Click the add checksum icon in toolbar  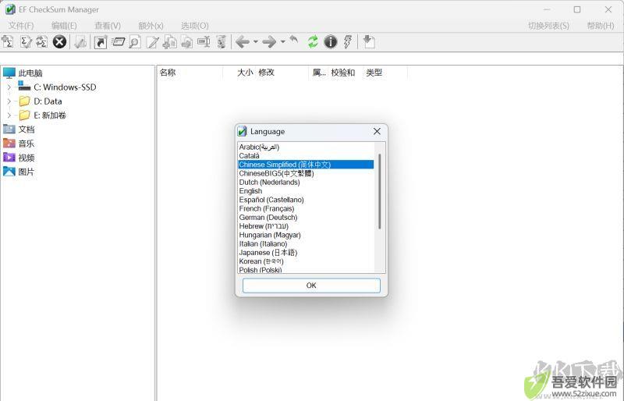[x=8, y=41]
